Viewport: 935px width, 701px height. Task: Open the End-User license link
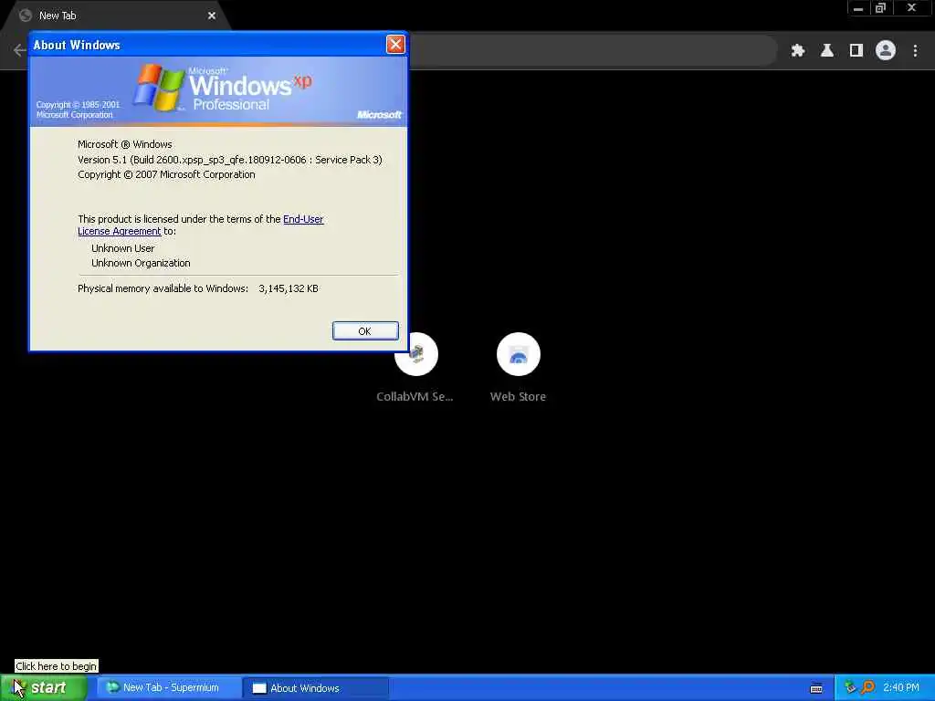(x=303, y=219)
